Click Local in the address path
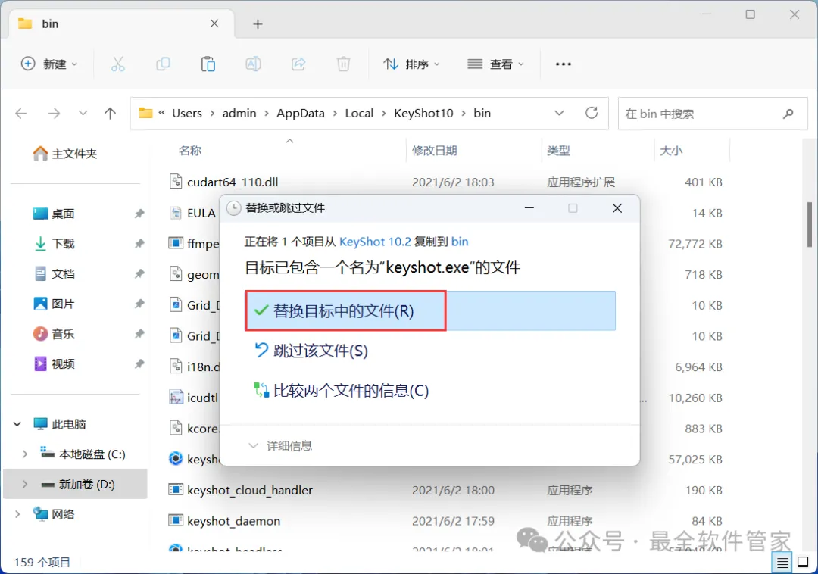The image size is (818, 574). pos(360,113)
